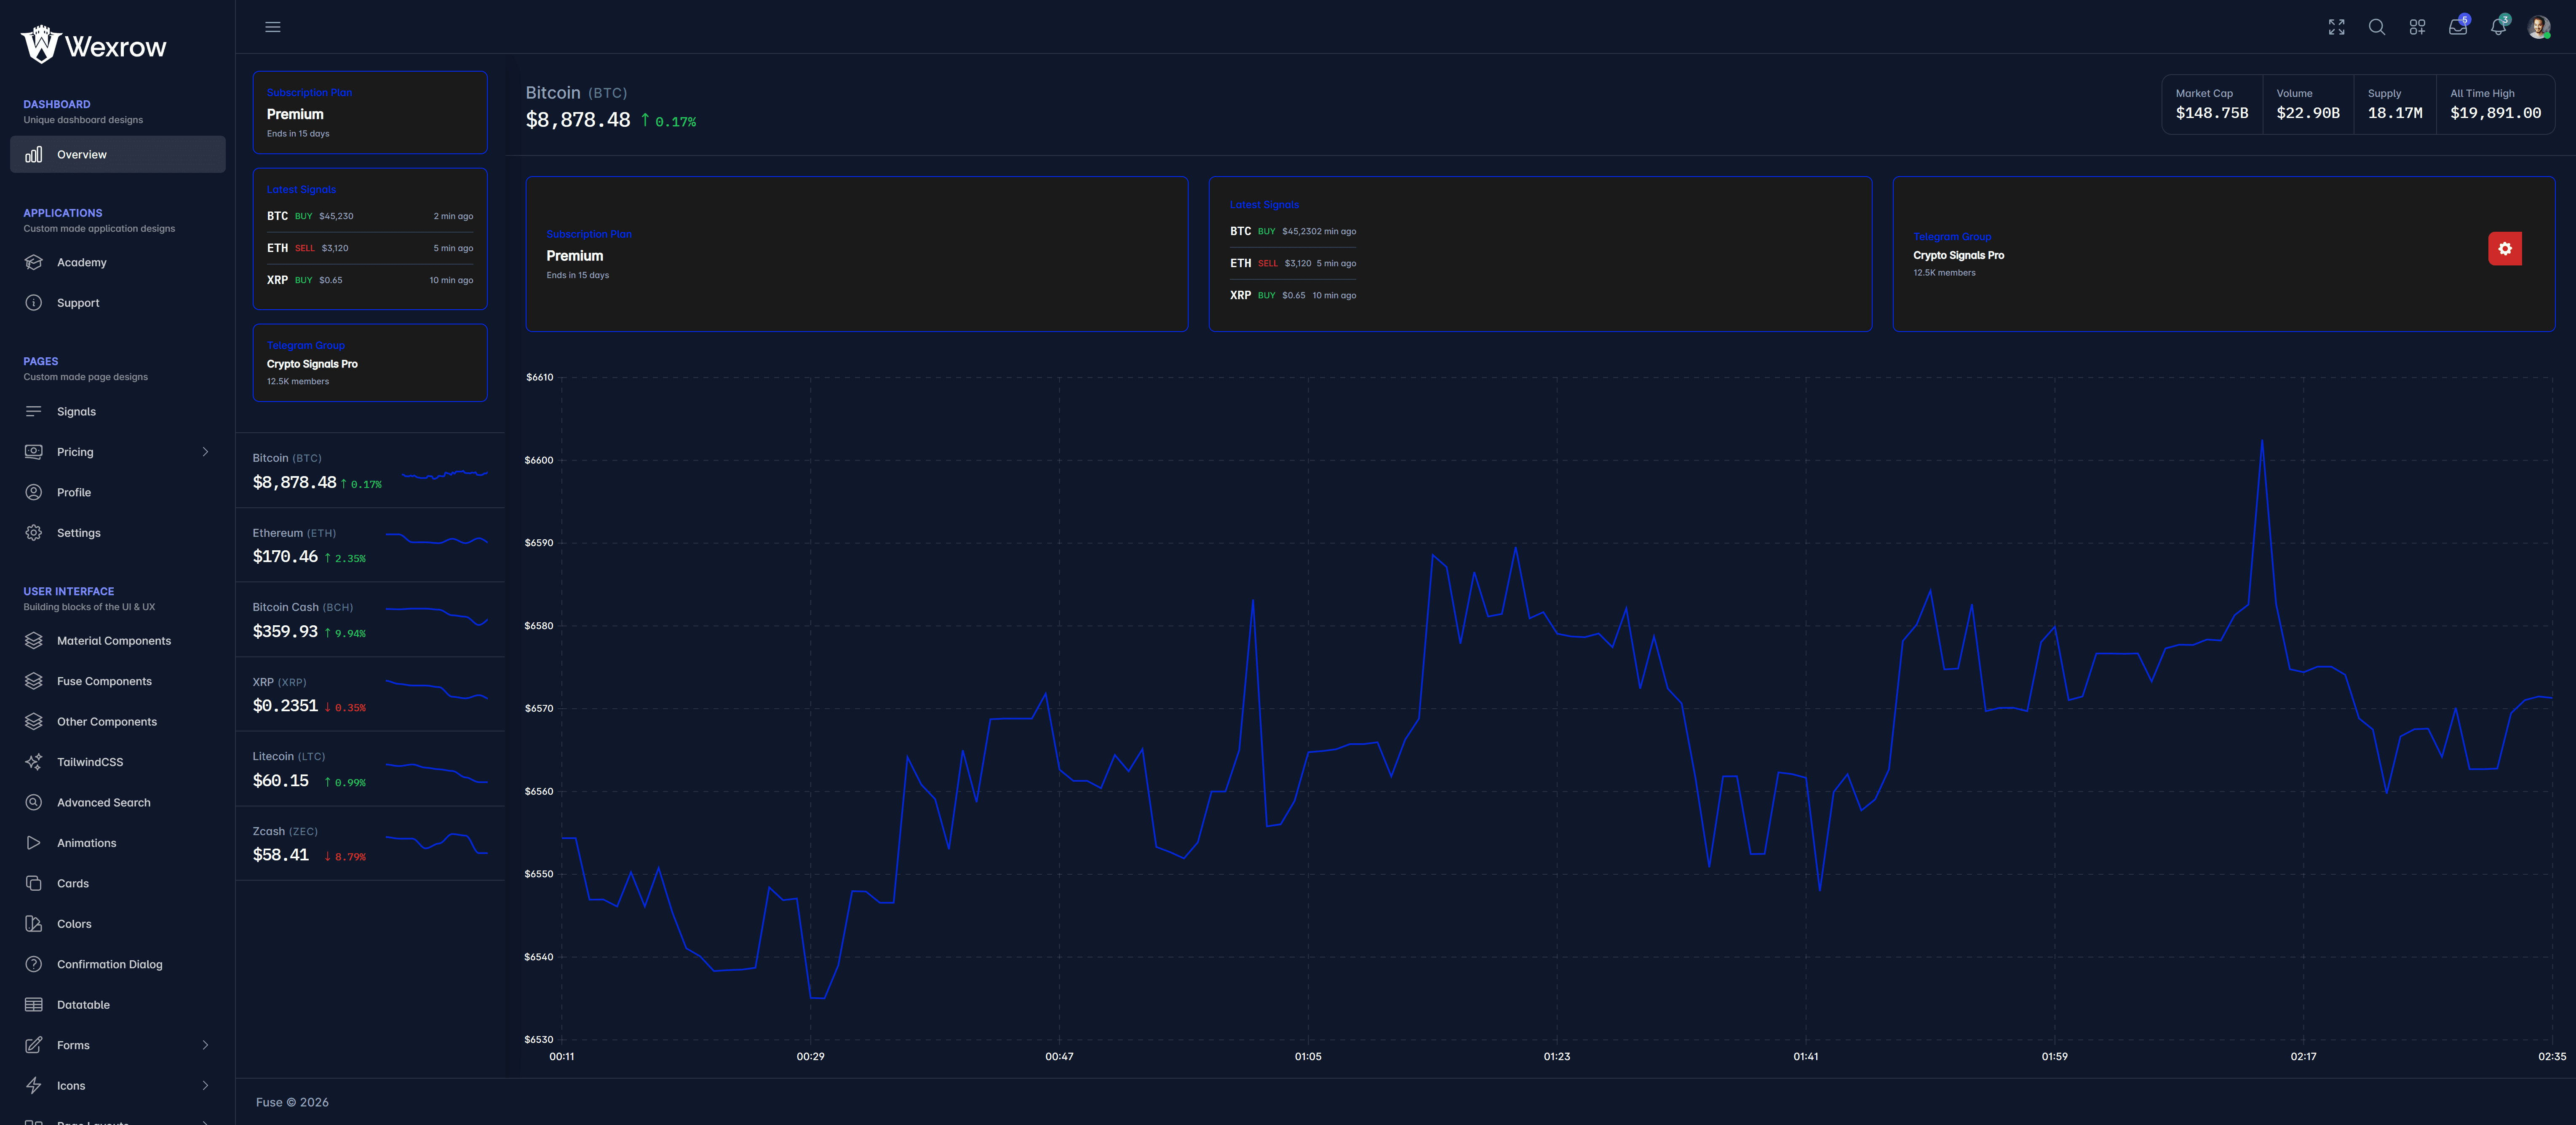Open the Support menu item
Screen dimensions: 2576x1125
118,303
